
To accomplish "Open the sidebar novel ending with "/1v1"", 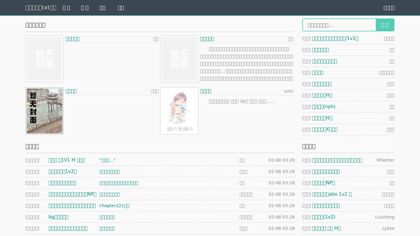I will pyautogui.click(x=335, y=39).
